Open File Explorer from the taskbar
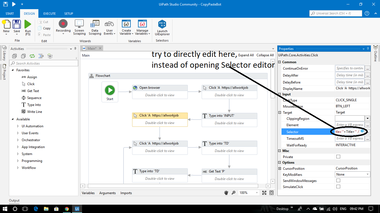Viewport: 380px width, 213px height. 46,209
